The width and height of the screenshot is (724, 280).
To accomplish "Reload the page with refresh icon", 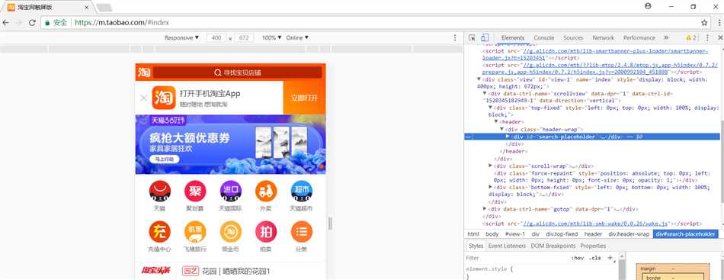I will [x=32, y=23].
